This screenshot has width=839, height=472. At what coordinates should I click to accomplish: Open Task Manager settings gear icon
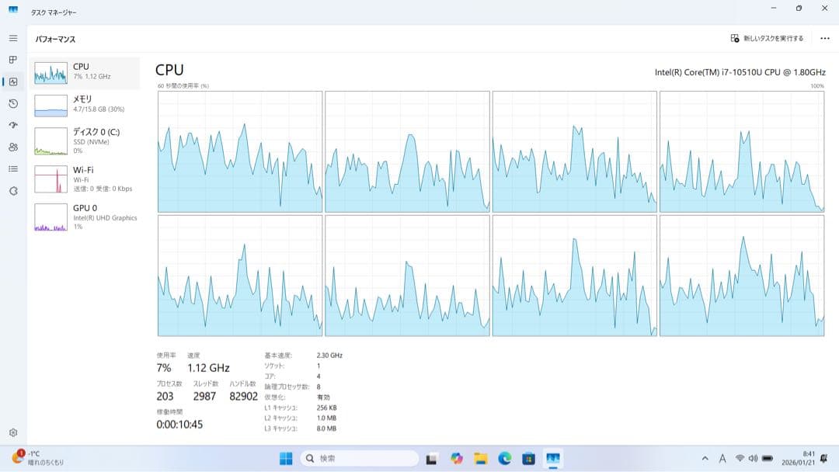click(x=12, y=432)
